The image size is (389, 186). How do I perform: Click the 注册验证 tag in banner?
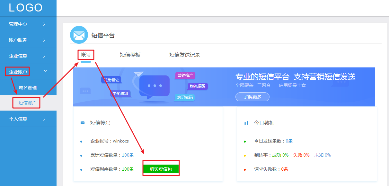[111, 80]
